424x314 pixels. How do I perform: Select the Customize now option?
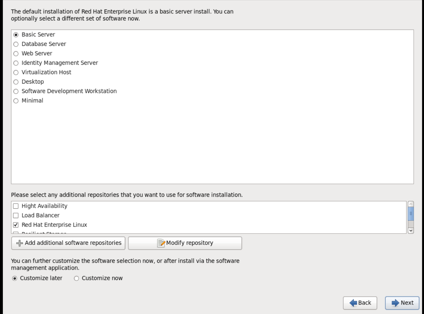(77, 278)
